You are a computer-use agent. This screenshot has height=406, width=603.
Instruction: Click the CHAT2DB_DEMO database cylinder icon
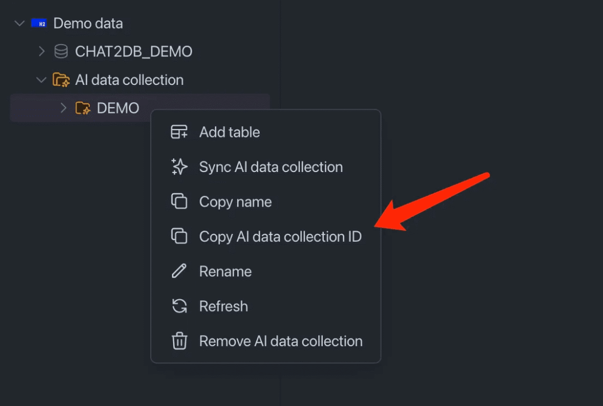[61, 52]
